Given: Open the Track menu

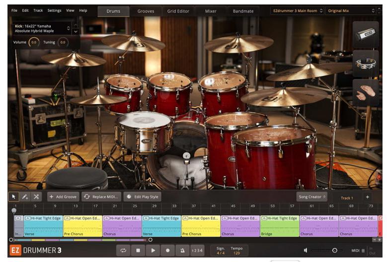Looking at the screenshot, I should pyautogui.click(x=38, y=10).
